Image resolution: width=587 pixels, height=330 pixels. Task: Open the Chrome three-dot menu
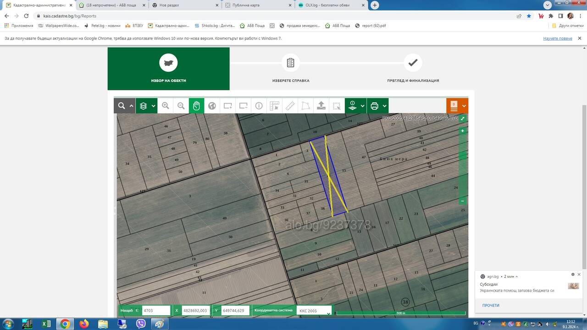[x=581, y=16]
